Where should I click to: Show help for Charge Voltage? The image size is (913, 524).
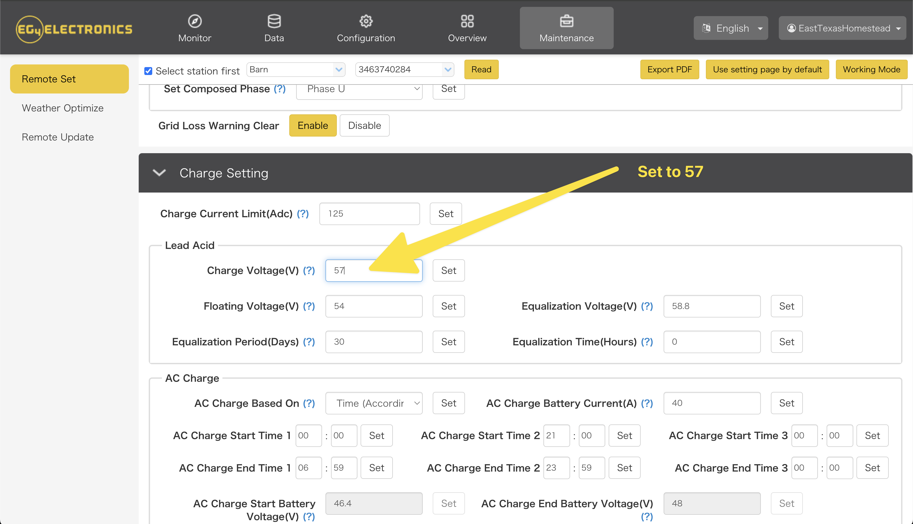309,270
